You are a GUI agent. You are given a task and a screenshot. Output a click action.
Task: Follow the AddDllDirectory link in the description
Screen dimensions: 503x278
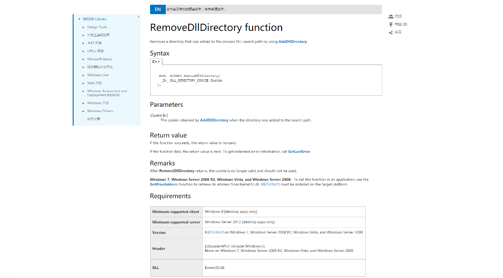(x=293, y=42)
